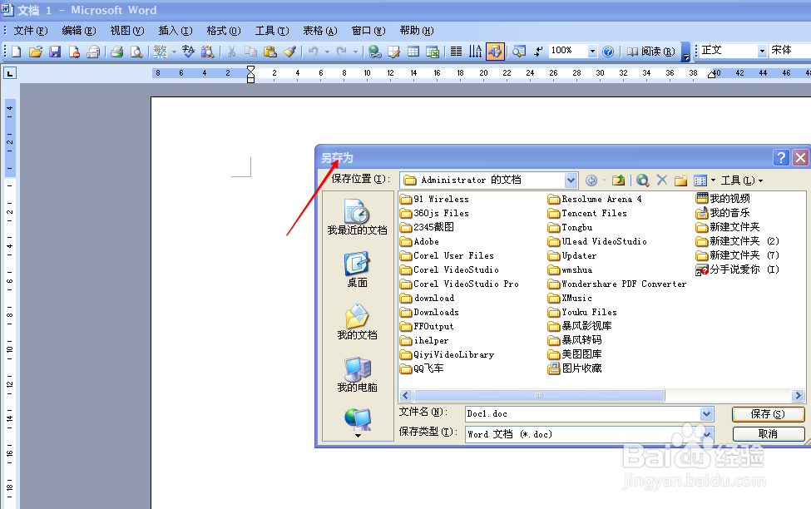This screenshot has width=811, height=509.
Task: Click the horizontal scrollbar right arrow
Action: pos(798,396)
